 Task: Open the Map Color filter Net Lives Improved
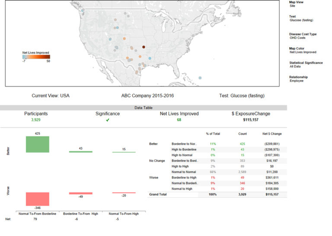(303, 52)
